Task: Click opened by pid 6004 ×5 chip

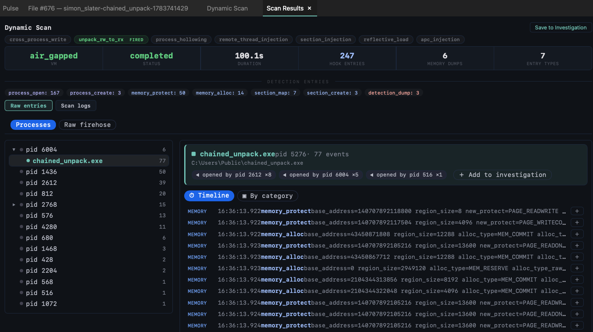Action: tap(320, 175)
